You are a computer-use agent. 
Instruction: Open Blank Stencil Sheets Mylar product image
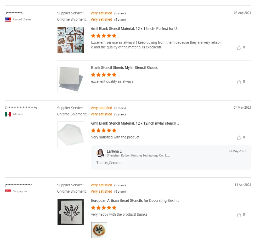(71, 79)
